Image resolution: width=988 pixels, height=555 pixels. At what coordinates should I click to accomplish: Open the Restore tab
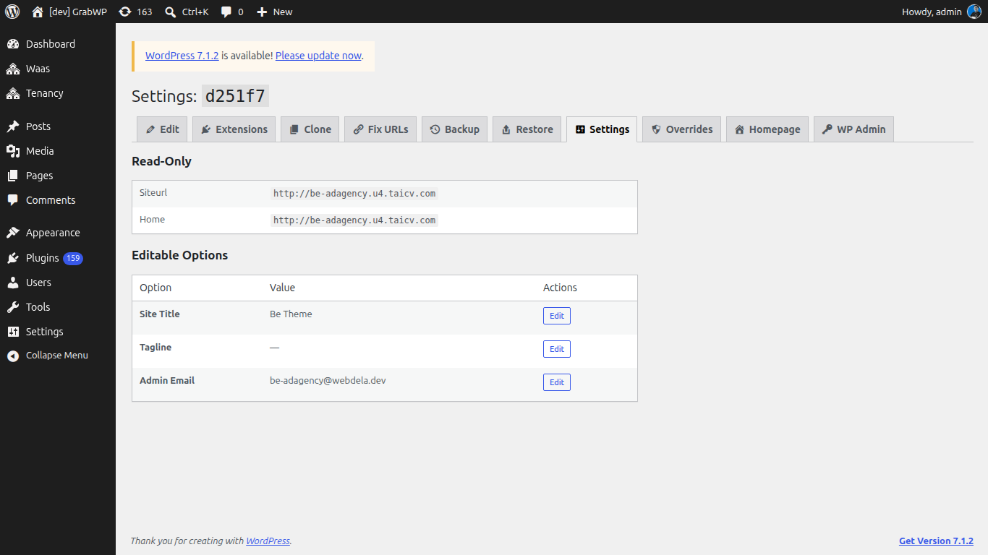[x=527, y=129]
